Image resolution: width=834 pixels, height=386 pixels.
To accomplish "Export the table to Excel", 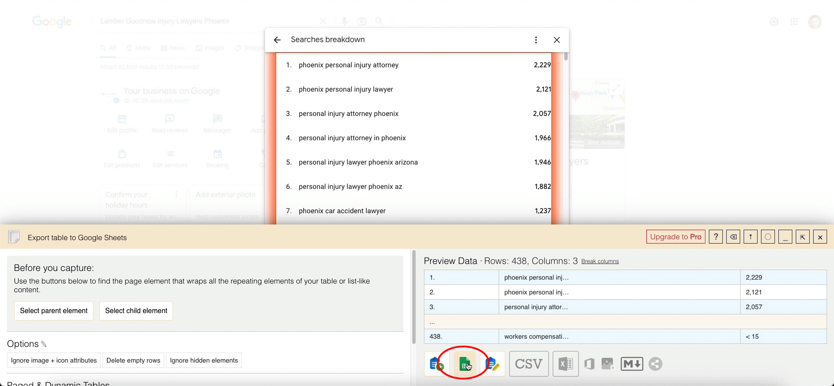I will (x=566, y=364).
